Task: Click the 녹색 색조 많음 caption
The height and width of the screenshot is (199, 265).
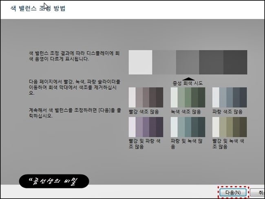Action: 186,112
